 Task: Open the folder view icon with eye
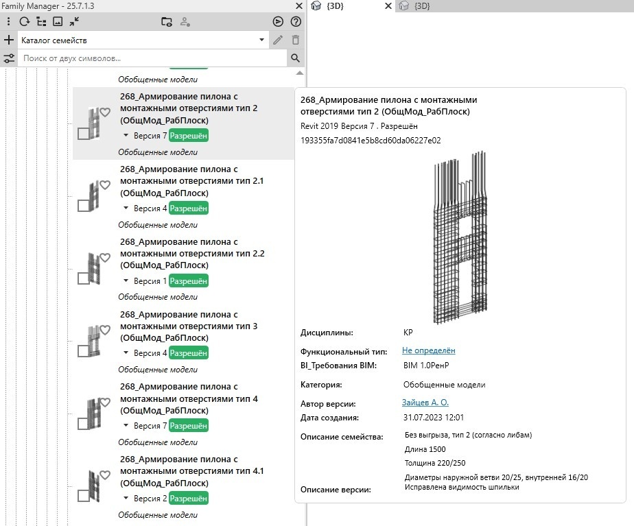point(166,22)
